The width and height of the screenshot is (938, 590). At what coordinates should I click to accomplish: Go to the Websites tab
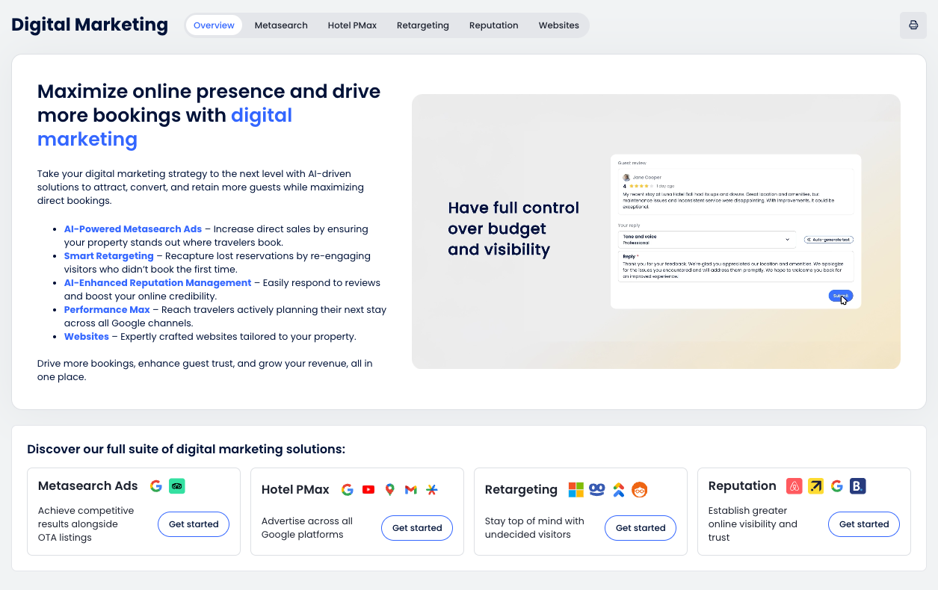558,25
